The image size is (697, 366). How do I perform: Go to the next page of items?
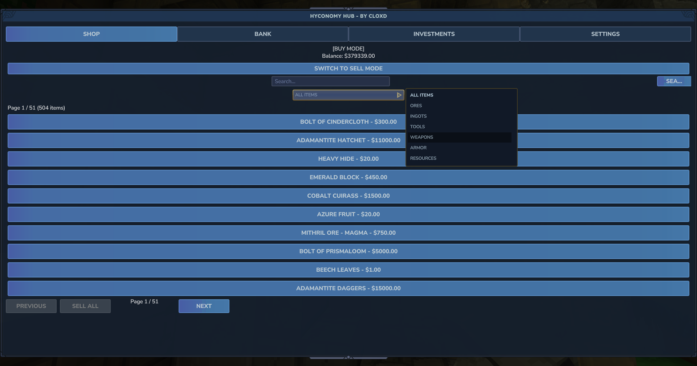coord(204,306)
